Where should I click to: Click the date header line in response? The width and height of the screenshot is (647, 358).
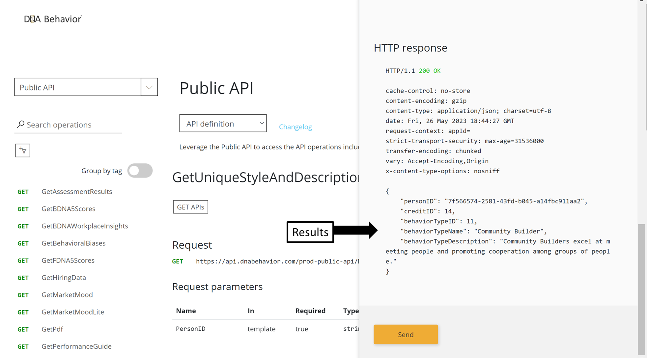[450, 121]
